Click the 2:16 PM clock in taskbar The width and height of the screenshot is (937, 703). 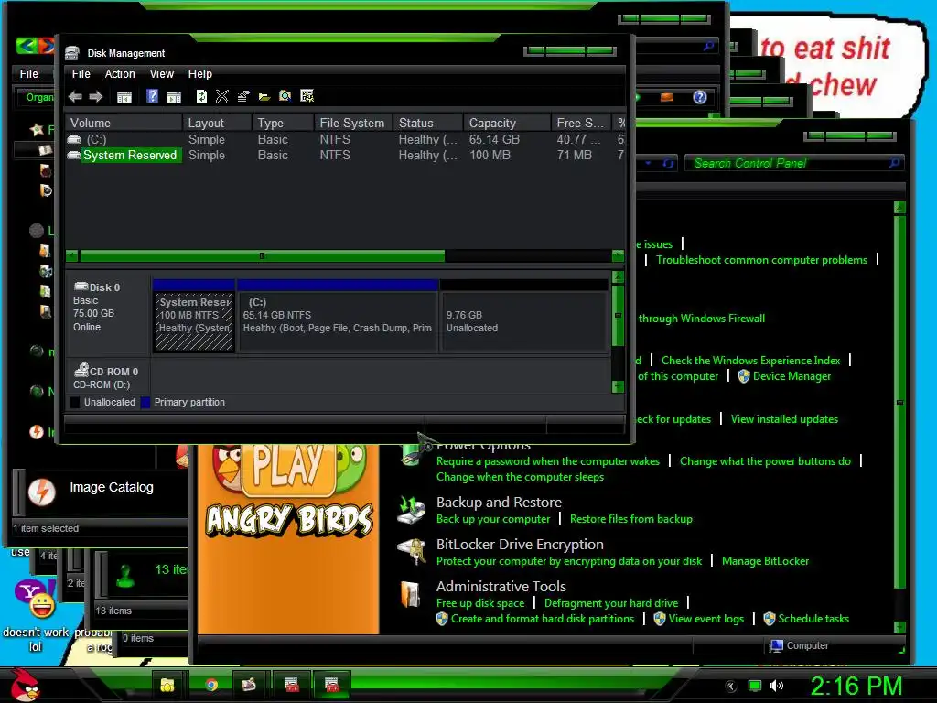click(x=856, y=687)
